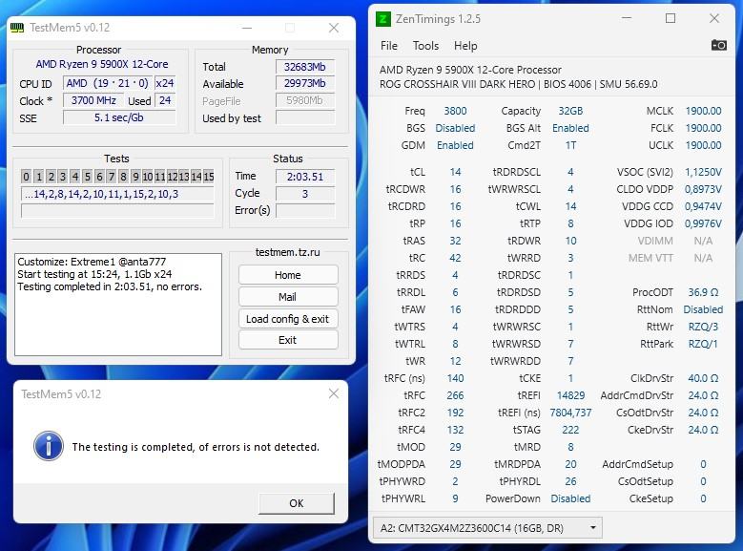Viewport: 743px width, 551px height.
Task: Click the ProcODT value 36.9 Ω
Action: 703,292
